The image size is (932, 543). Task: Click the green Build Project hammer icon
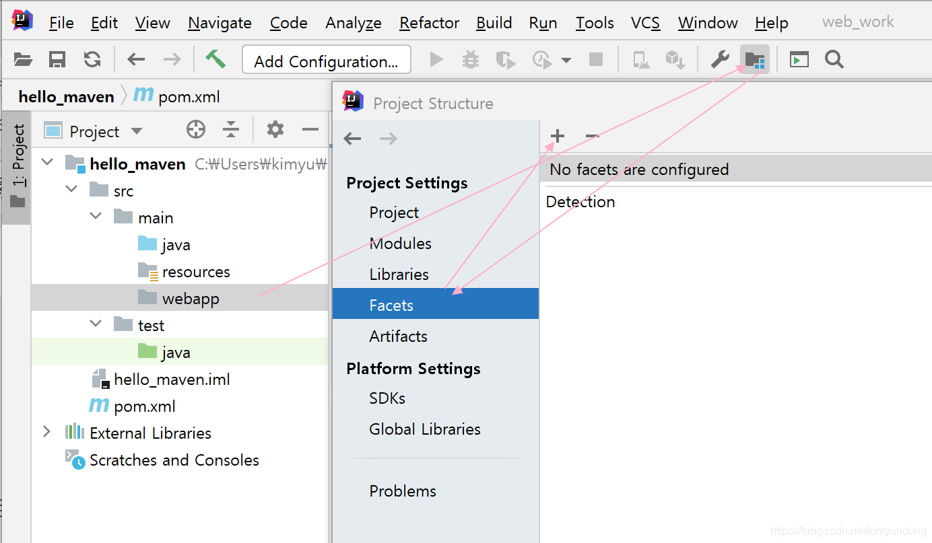(215, 59)
